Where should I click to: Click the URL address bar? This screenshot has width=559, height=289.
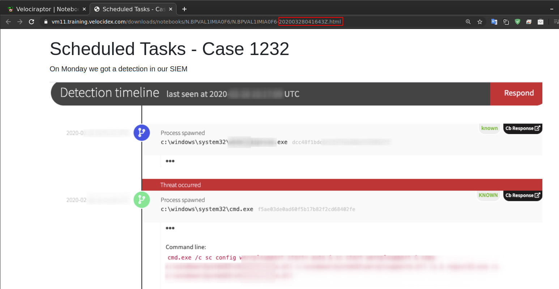[x=217, y=22]
